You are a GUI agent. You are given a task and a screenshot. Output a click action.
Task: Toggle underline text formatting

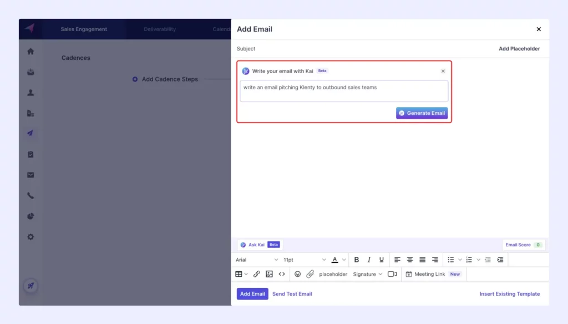point(382,260)
